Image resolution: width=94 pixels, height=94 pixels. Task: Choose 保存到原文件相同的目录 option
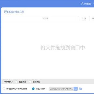[x=4, y=89]
